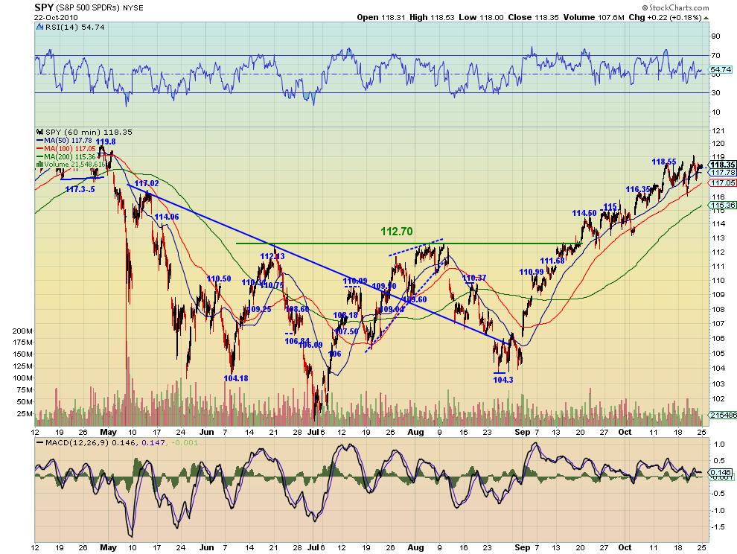Click the 107.50 price annotation

click(346, 331)
